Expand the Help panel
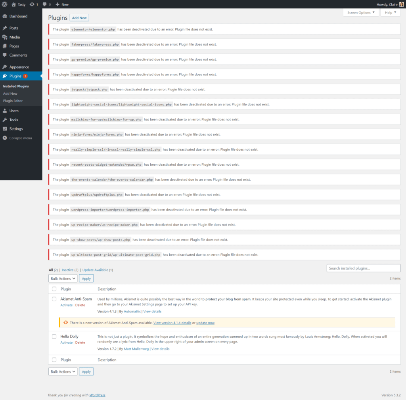Screen dimensions: 406x400 click(x=390, y=12)
